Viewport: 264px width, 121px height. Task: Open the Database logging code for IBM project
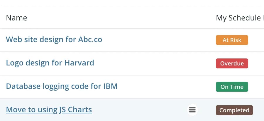[x=62, y=87]
